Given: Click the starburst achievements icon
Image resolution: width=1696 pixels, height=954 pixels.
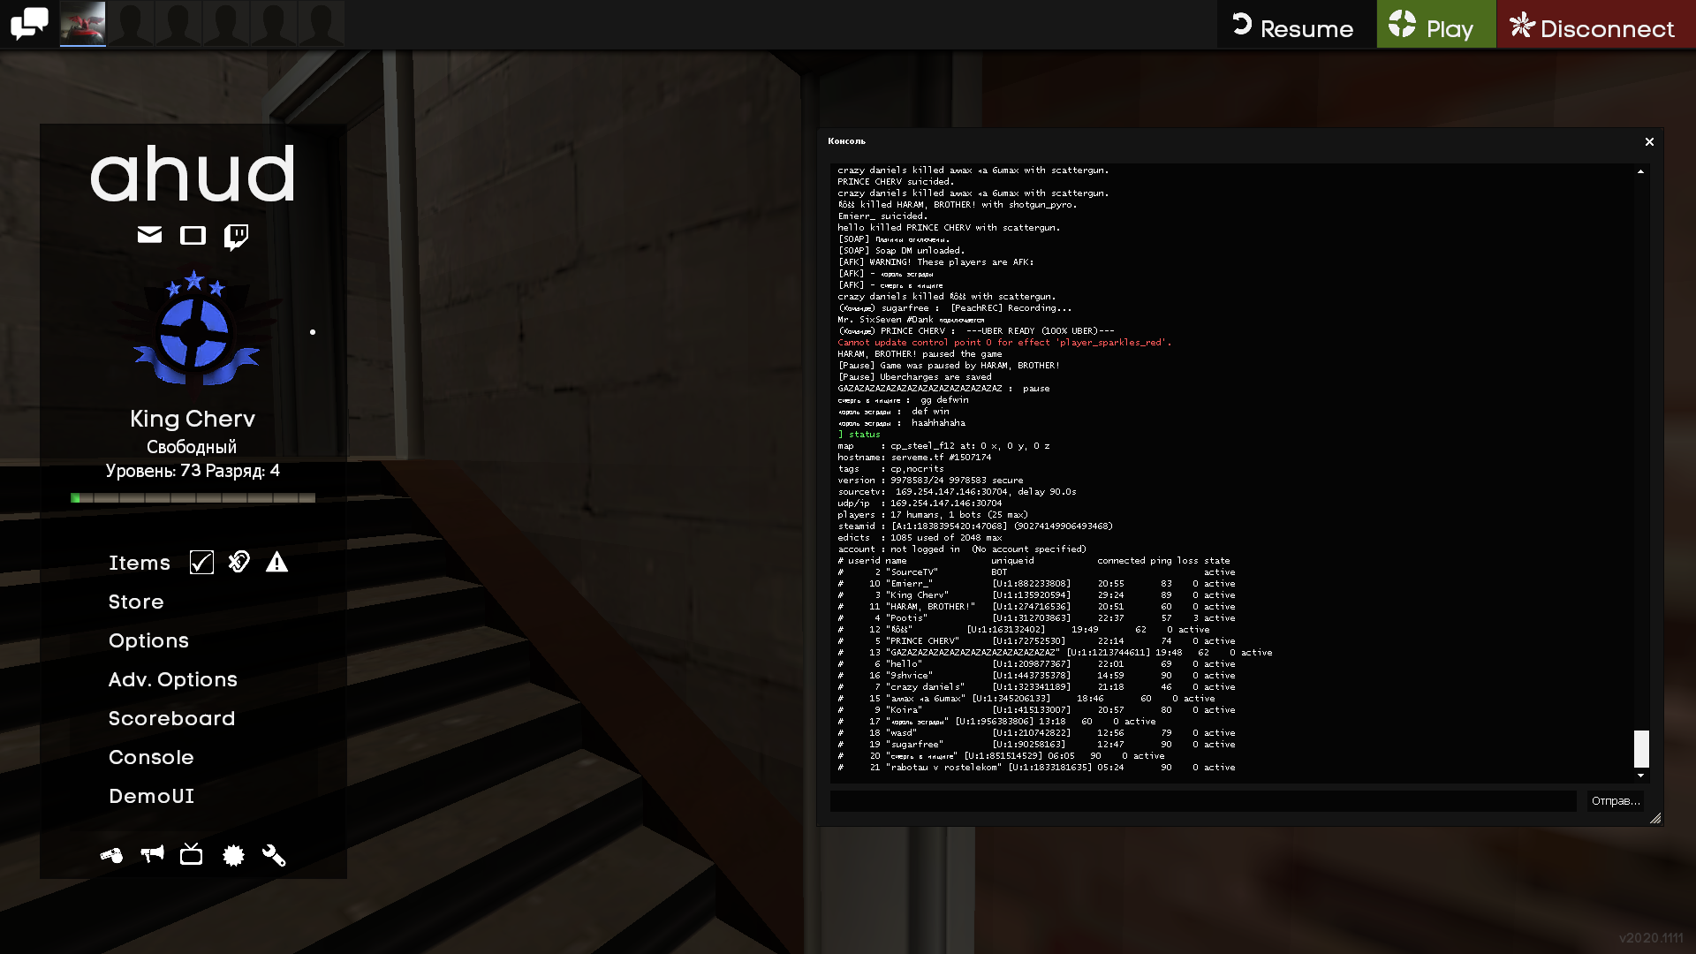Looking at the screenshot, I should point(233,855).
